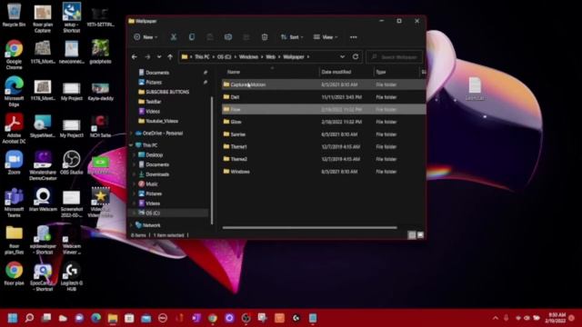The image size is (582, 327).
Task: Go up one folder with the up arrow
Action: coord(170,56)
